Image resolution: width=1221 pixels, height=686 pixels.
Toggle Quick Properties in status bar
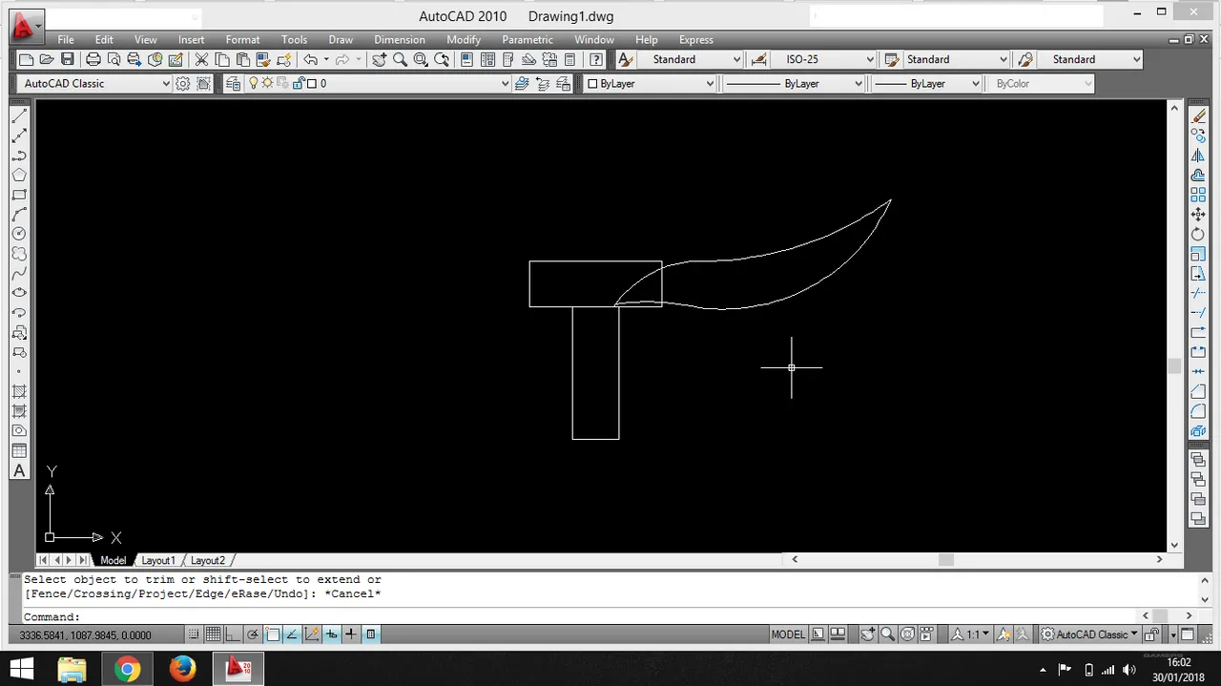(x=371, y=634)
